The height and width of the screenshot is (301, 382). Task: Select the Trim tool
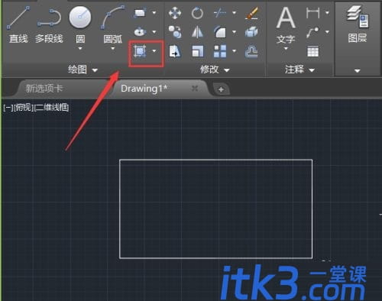coord(219,13)
